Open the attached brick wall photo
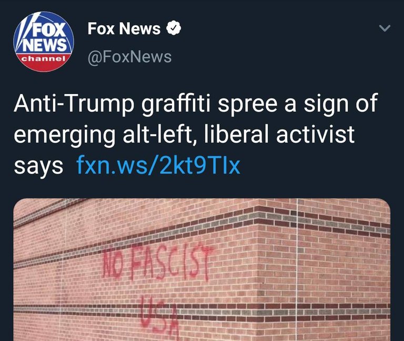The image size is (404, 341). [202, 270]
